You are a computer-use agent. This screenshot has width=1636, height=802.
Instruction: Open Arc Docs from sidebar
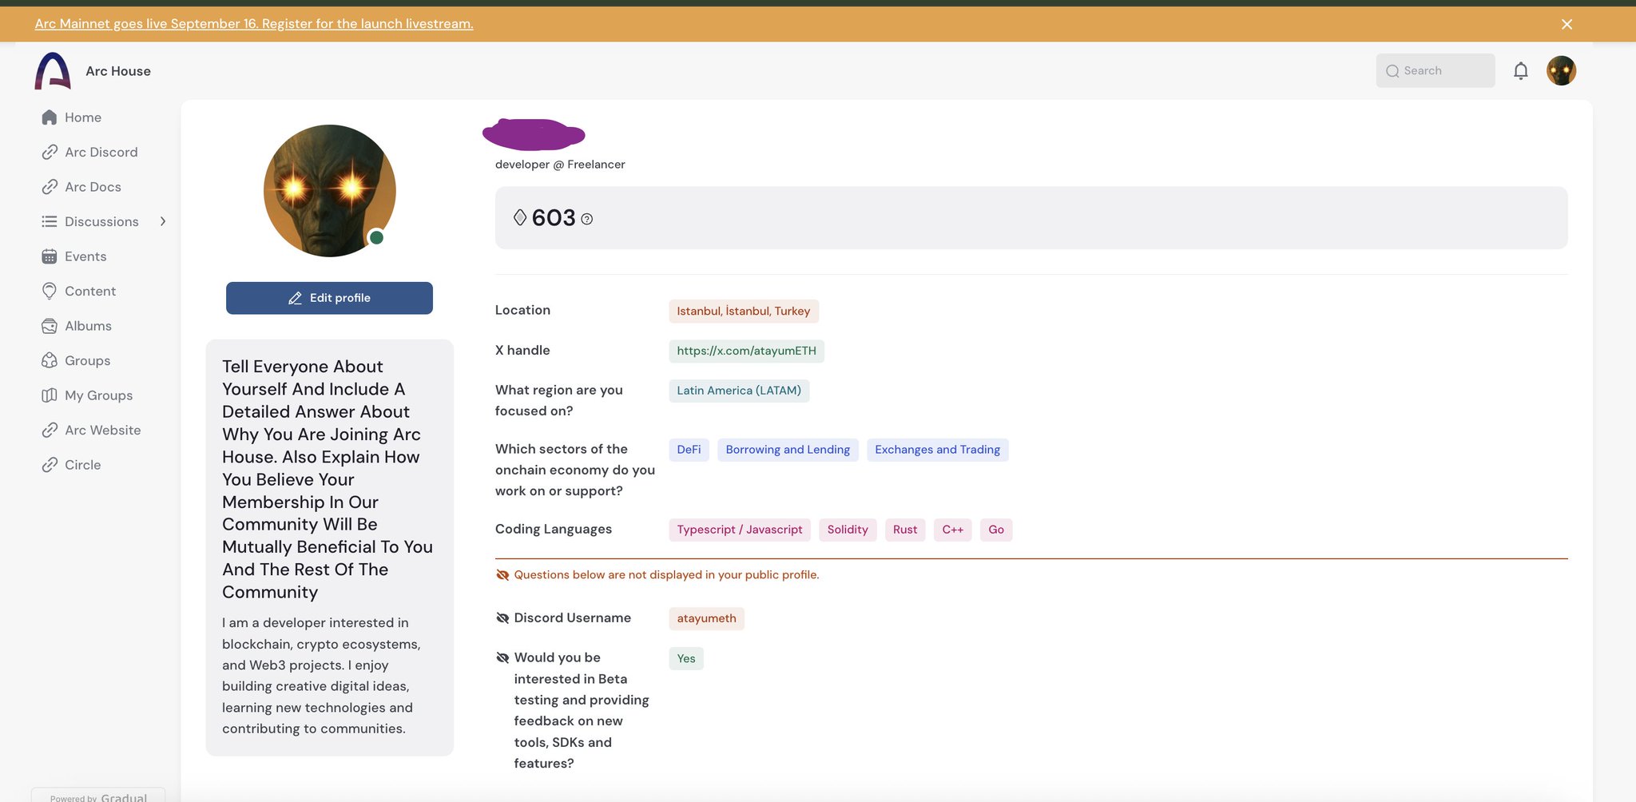[x=93, y=187]
